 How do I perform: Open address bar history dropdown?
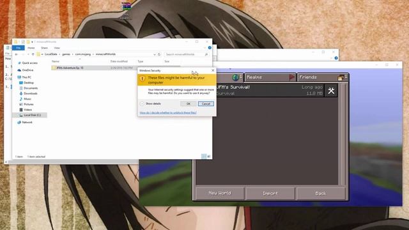click(155, 54)
